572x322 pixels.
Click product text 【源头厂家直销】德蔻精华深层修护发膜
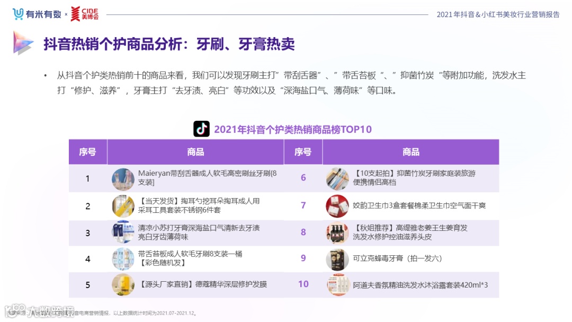tap(202, 284)
